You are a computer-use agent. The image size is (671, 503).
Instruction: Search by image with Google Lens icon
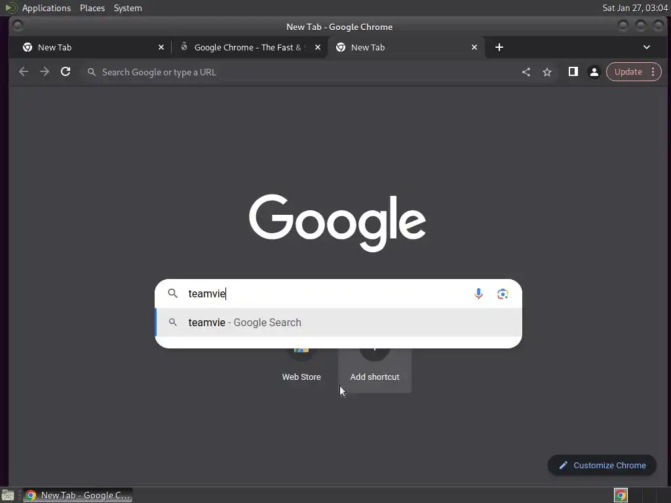(503, 293)
